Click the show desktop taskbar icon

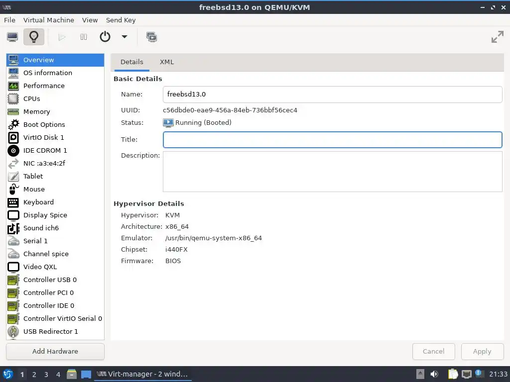tap(86, 375)
